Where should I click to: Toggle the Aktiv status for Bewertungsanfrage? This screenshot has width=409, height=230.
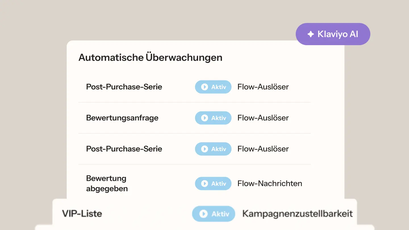point(213,118)
